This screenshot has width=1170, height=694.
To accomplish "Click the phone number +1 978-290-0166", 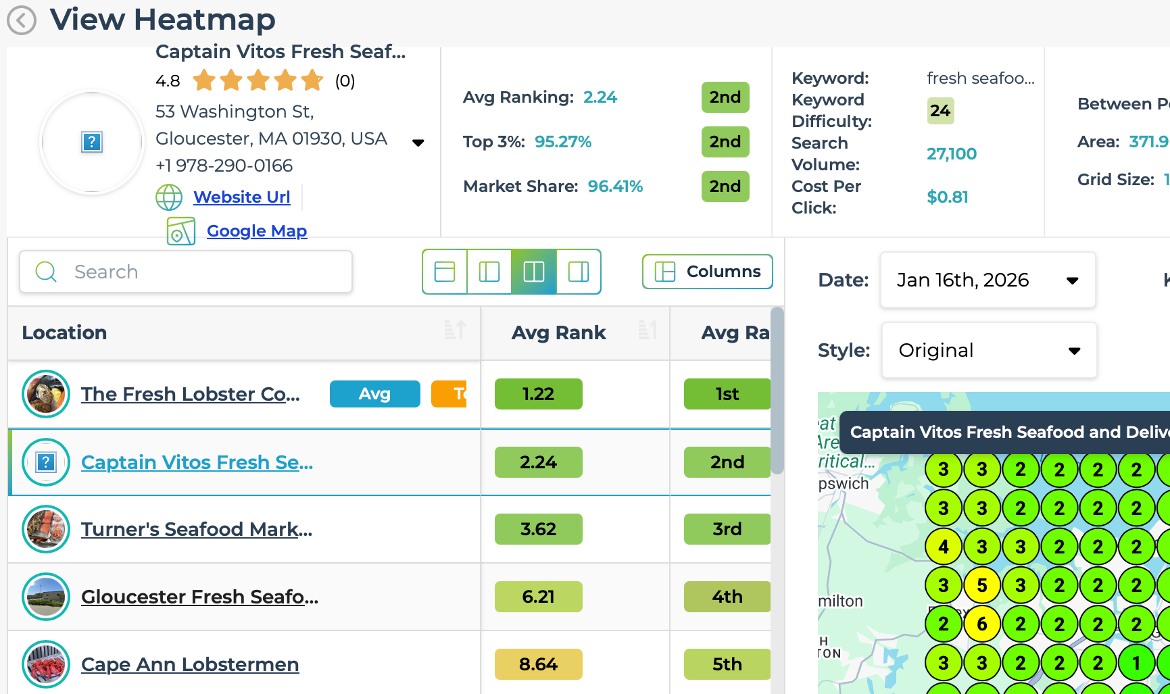I will (224, 166).
